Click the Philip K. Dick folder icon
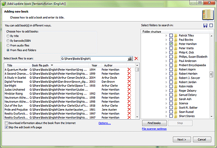 pyautogui.click(x=176, y=52)
